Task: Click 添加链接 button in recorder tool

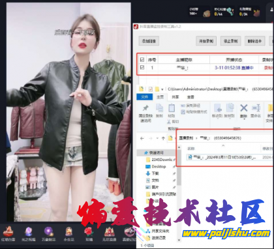Action: [149, 41]
